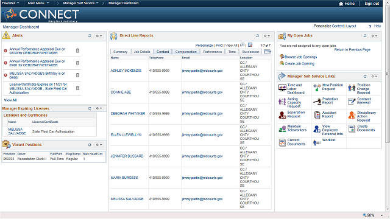
Task: Expand the Favorites menu
Action: point(10,3)
